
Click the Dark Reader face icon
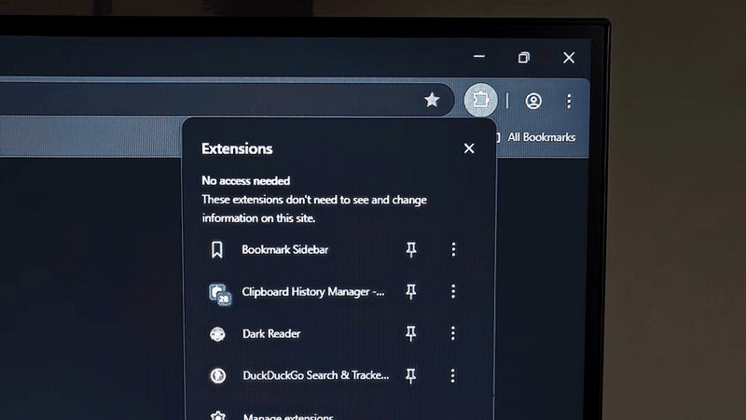[217, 334]
